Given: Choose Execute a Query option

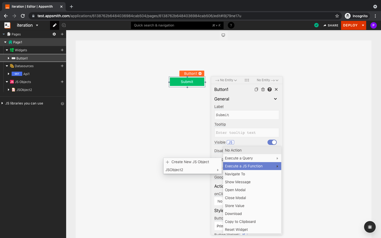Looking at the screenshot, I should (252, 158).
